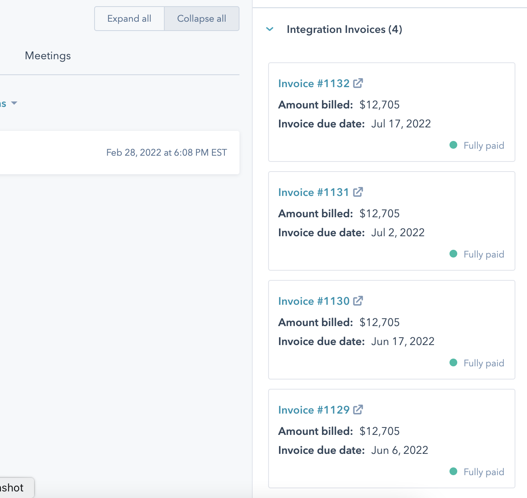Open the activity filter dropdown arrow
Screen dimensions: 527x498
[14, 103]
